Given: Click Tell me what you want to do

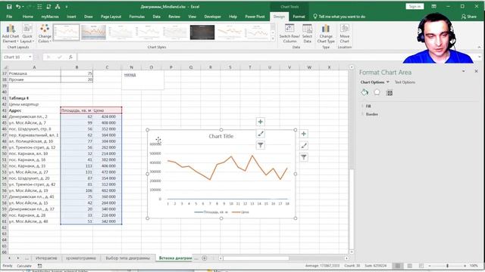Looking at the screenshot, I should coord(339,17).
